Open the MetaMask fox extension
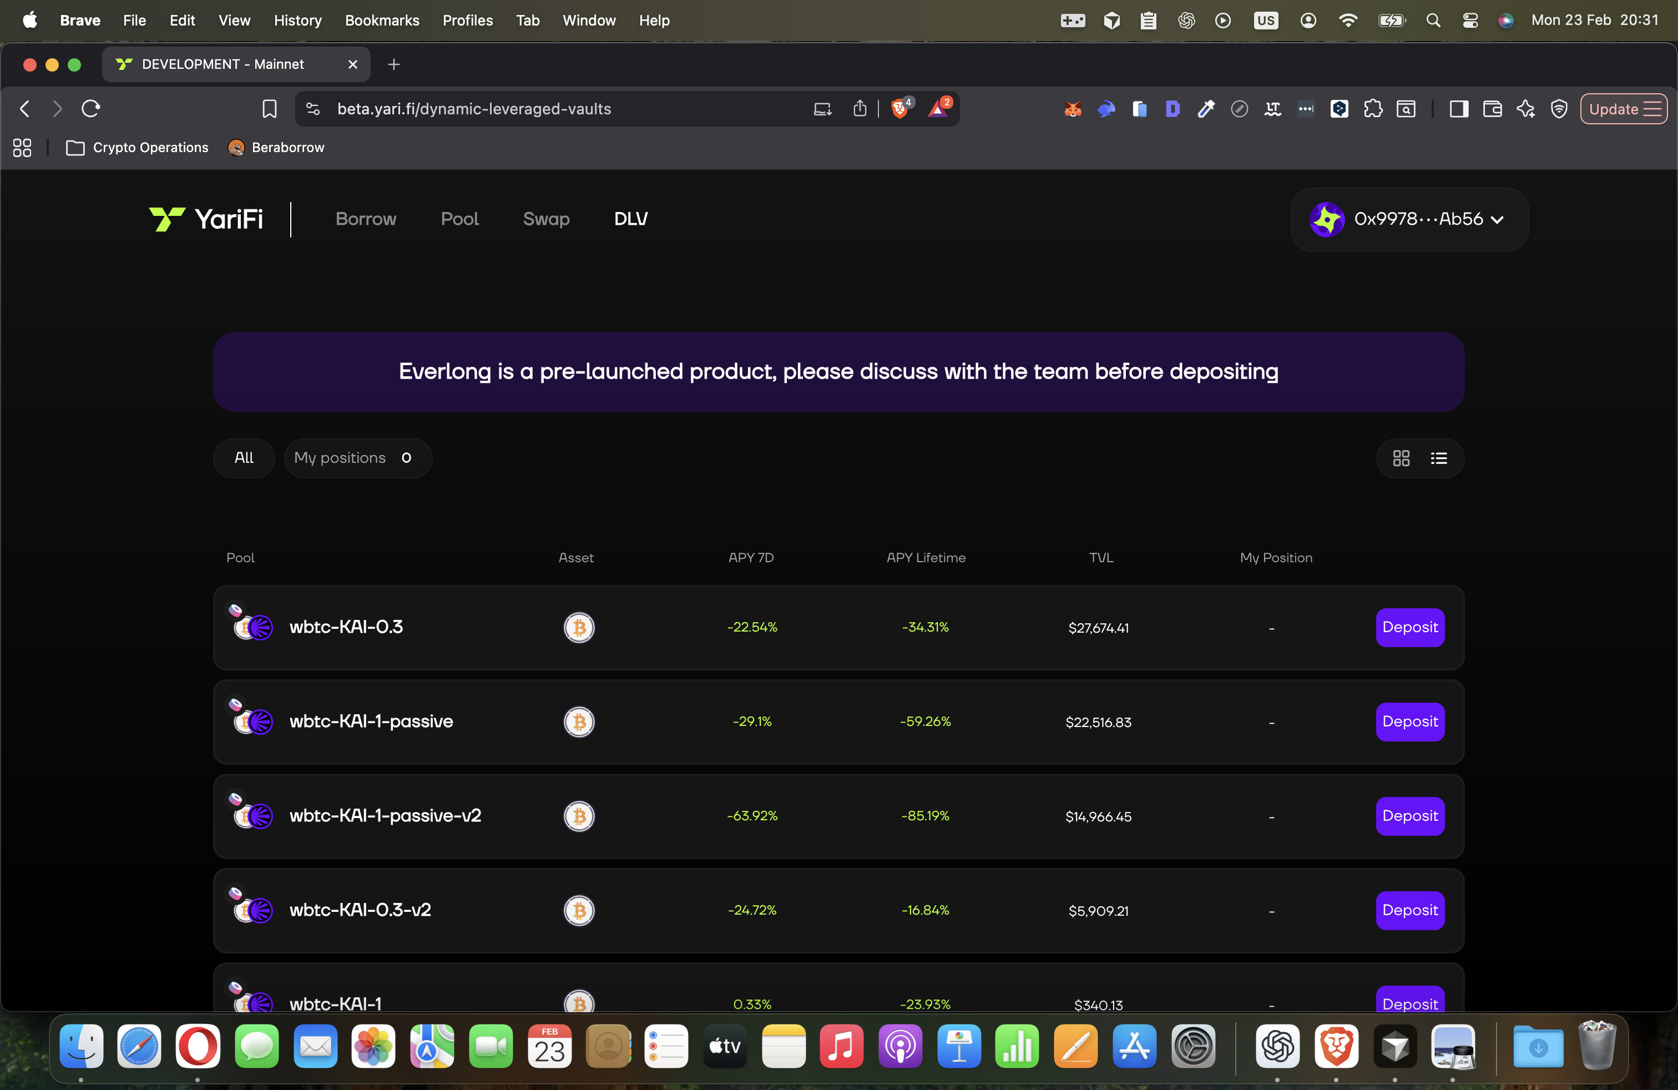This screenshot has width=1678, height=1090. click(1073, 109)
